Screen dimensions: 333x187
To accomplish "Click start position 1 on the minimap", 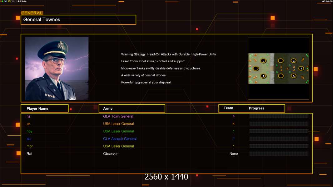I will [263, 76].
